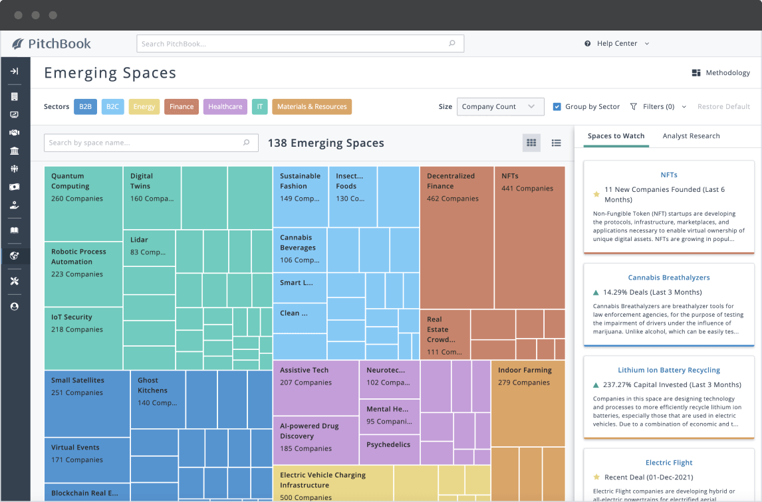Image resolution: width=762 pixels, height=502 pixels.
Task: Click the Search by space name field
Action: 151,143
